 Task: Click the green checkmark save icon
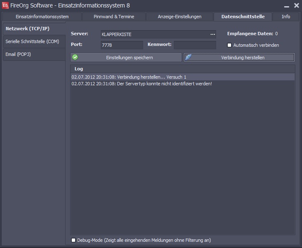pyautogui.click(x=75, y=57)
